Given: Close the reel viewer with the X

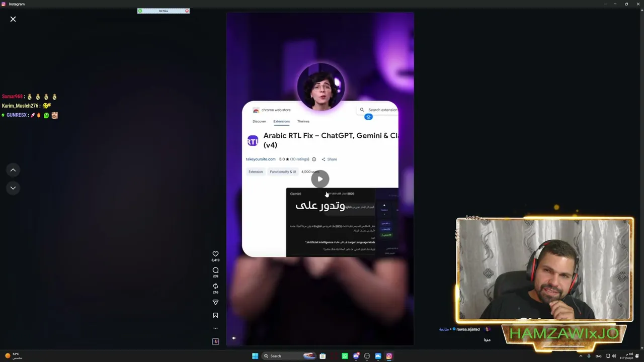Looking at the screenshot, I should point(13,19).
